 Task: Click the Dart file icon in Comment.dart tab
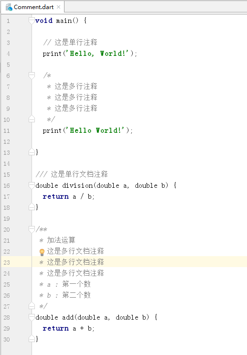9,7
